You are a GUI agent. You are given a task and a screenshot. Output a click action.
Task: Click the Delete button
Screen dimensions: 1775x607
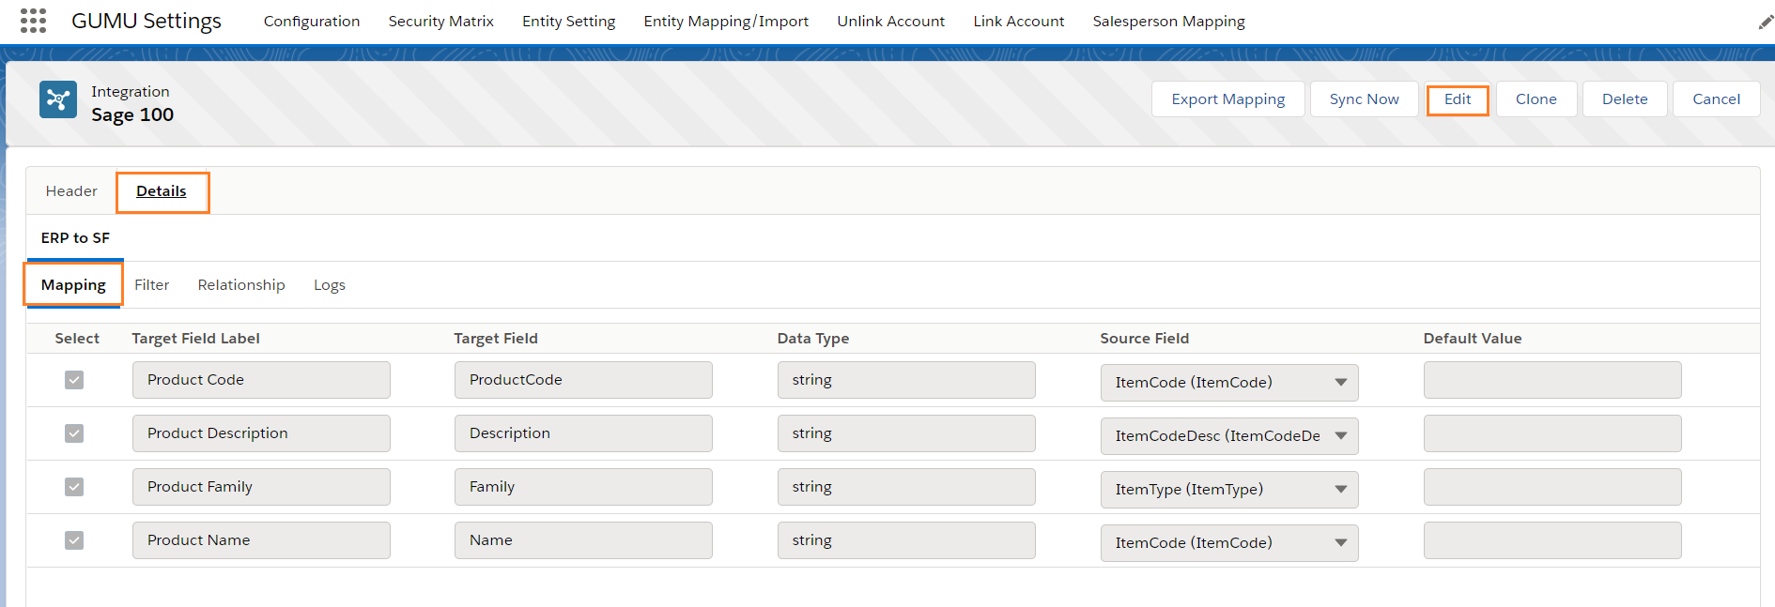point(1625,99)
